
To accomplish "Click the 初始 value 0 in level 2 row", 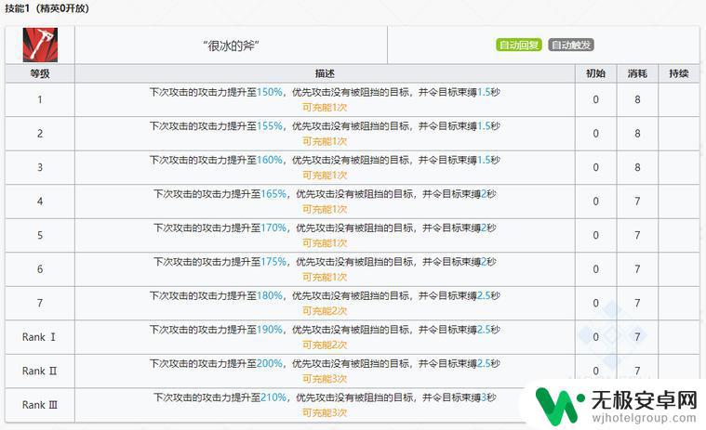I will 595,134.
